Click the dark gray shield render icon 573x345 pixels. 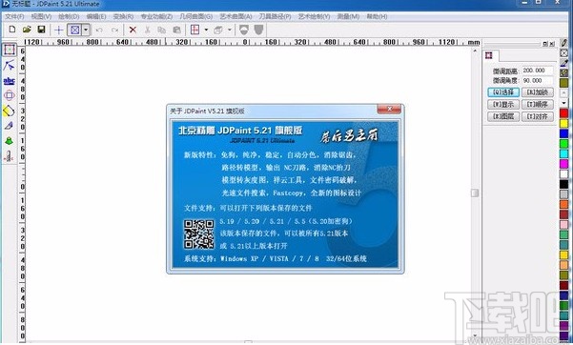coord(258,30)
